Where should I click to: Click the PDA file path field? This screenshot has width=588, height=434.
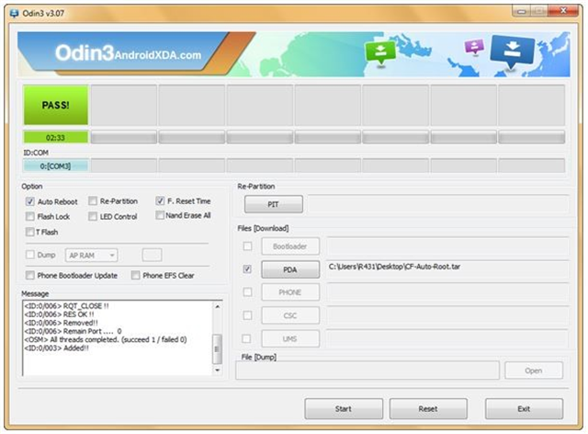point(447,269)
